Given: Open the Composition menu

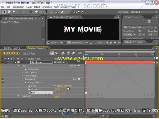Looking at the screenshot, I should pyautogui.click(x=18, y=7).
